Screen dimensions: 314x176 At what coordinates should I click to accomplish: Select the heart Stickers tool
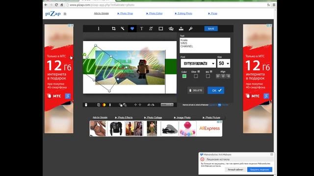pos(132,29)
